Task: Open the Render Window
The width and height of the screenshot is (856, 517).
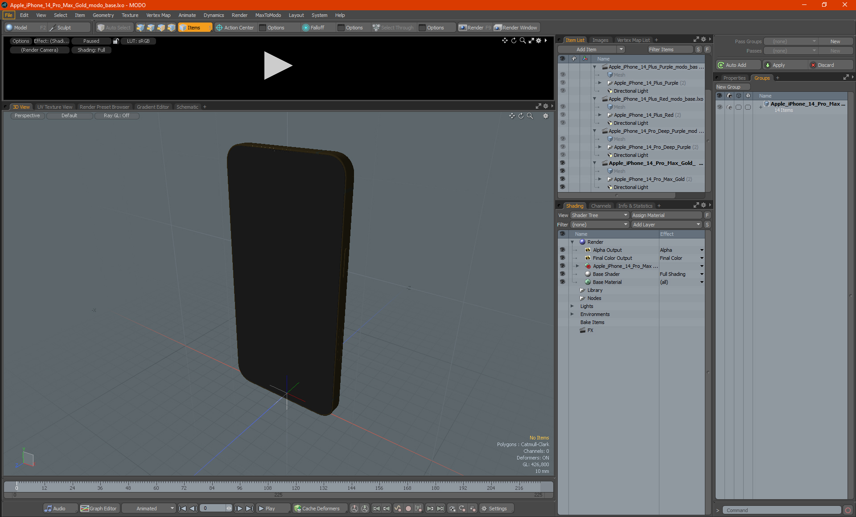Action: point(516,28)
